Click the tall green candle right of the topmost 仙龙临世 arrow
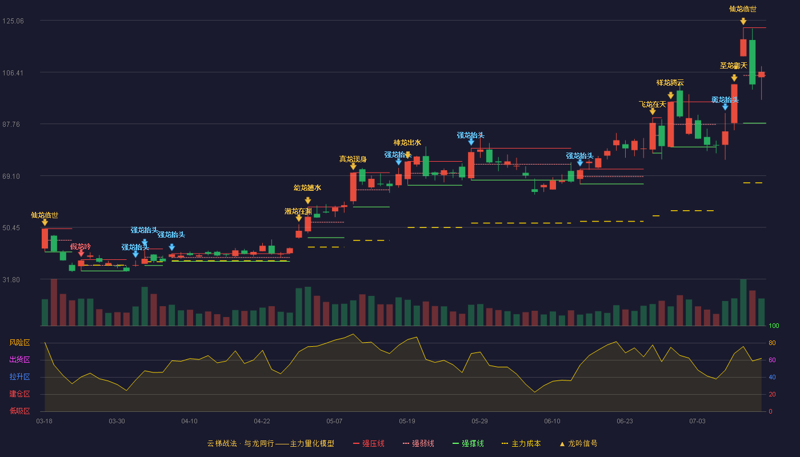 [752, 62]
